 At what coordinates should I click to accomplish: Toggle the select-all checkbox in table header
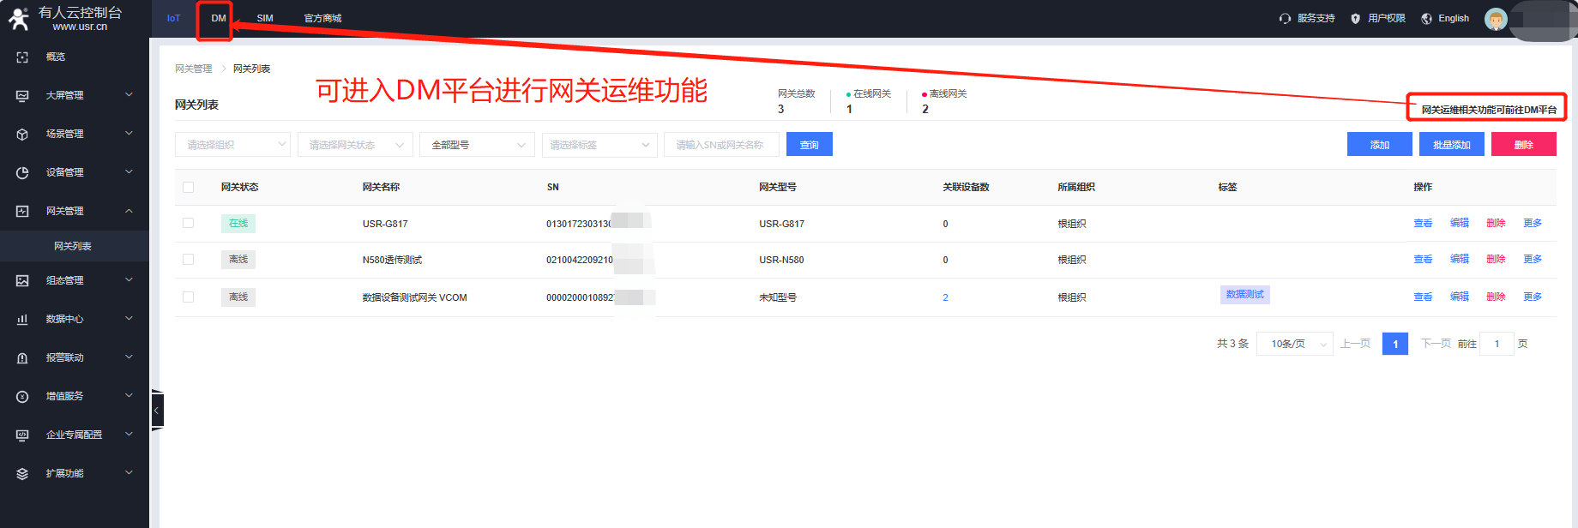(189, 187)
